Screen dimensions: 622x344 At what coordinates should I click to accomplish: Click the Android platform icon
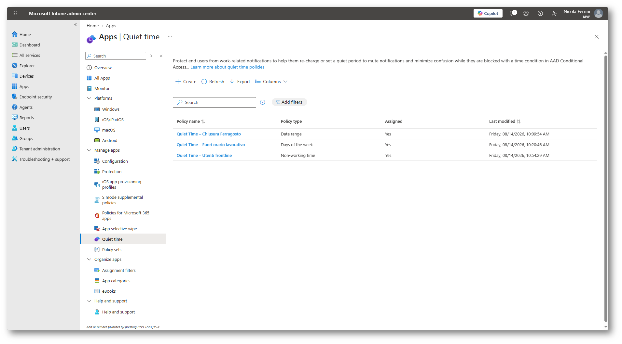coord(97,140)
